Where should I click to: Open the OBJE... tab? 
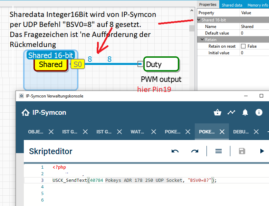[36, 132]
